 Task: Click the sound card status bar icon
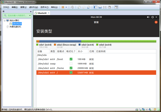tap(150, 109)
